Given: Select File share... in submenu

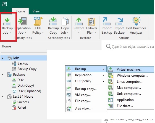Looking at the screenshot, I should point(131,106).
